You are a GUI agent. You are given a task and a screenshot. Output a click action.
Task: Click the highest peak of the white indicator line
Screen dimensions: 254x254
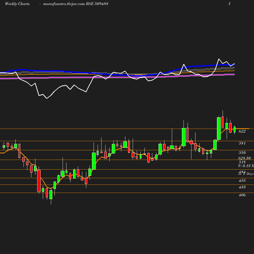click(x=219, y=59)
